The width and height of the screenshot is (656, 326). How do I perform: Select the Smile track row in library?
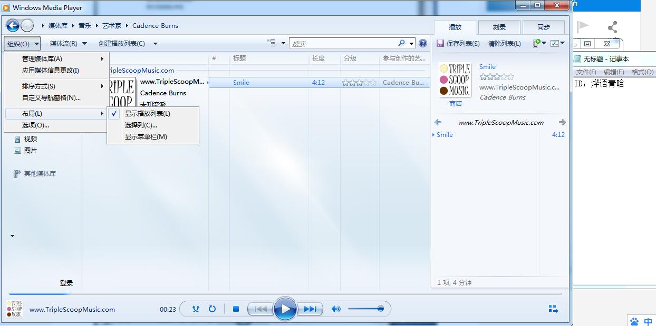pyautogui.click(x=320, y=83)
